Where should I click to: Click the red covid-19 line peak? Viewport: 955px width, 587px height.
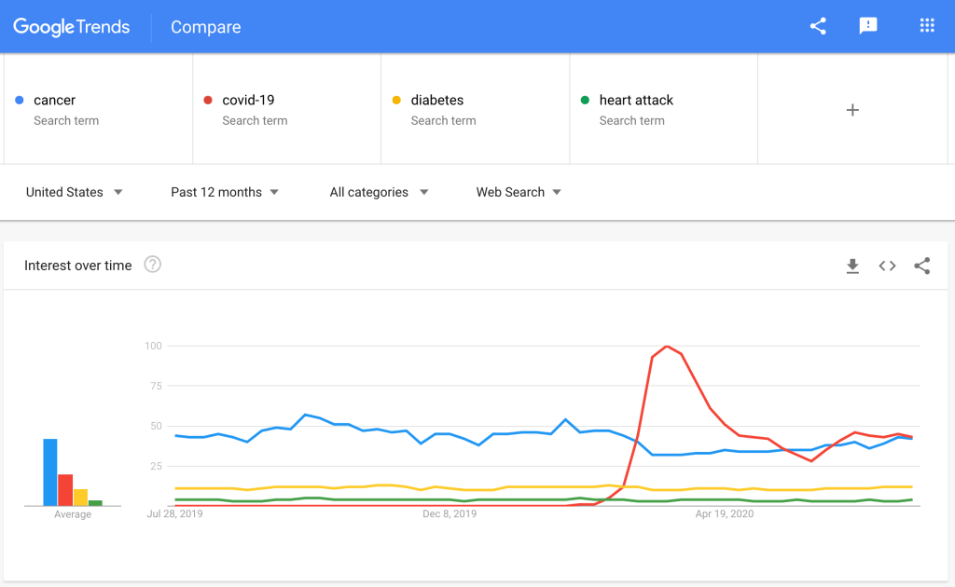click(x=667, y=347)
